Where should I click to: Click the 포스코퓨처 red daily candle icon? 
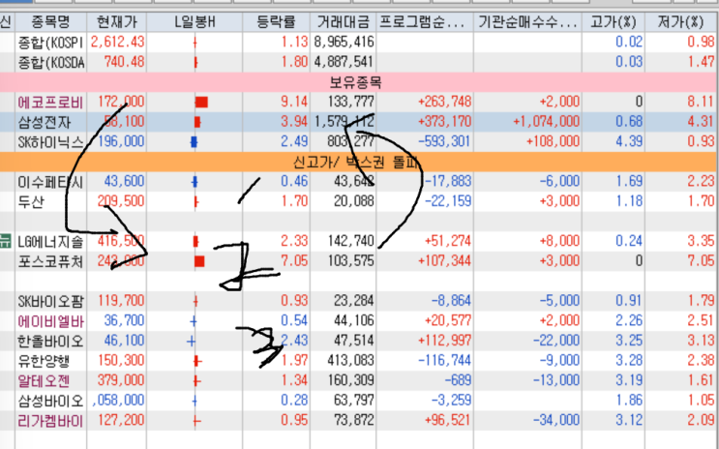pos(199,261)
